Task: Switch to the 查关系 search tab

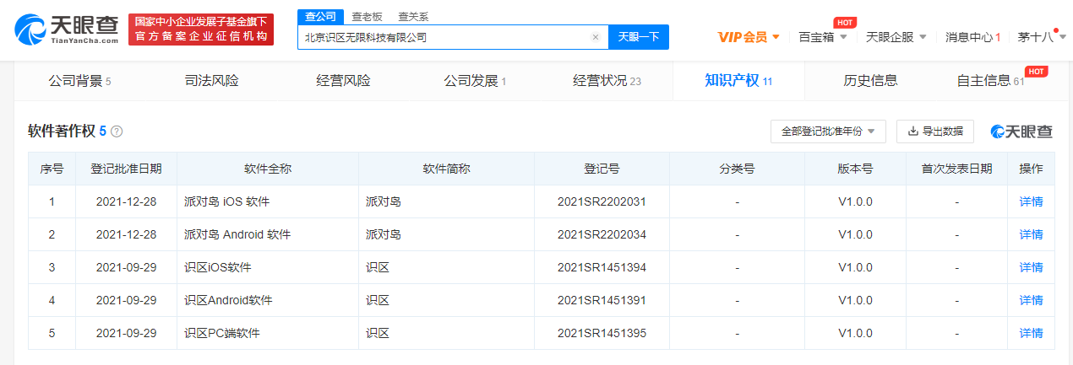Action: point(412,16)
